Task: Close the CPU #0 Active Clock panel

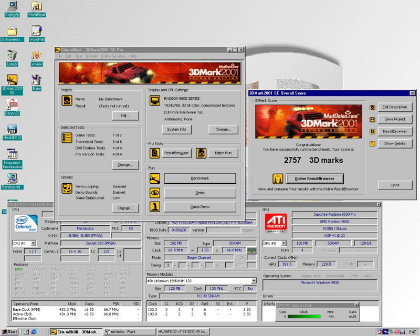Action: point(356,305)
